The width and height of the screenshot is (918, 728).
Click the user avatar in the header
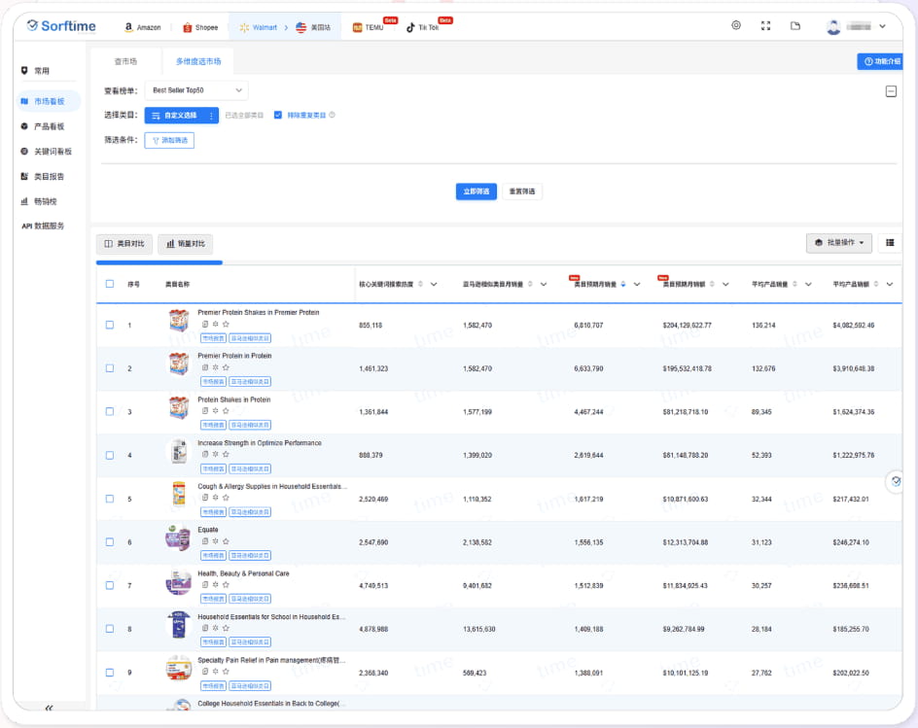point(833,26)
